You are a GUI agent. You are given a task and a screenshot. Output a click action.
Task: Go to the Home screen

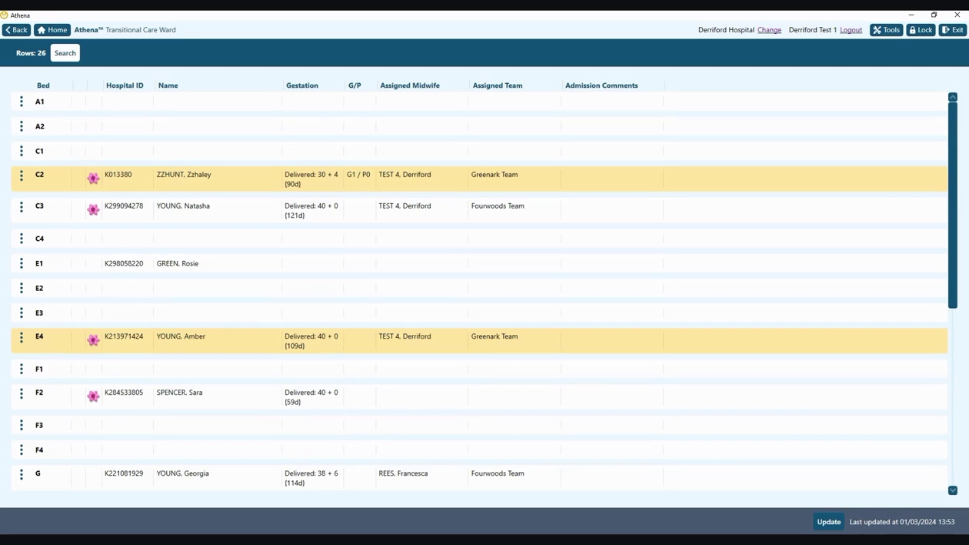coord(52,30)
